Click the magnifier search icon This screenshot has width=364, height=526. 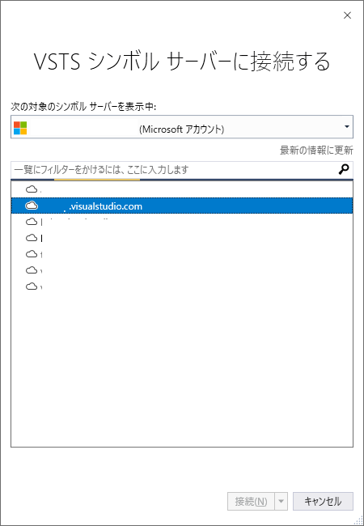[x=344, y=169]
